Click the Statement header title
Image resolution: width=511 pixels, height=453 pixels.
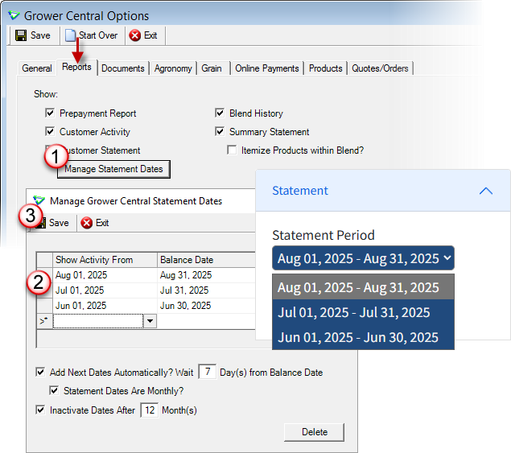pyautogui.click(x=300, y=191)
